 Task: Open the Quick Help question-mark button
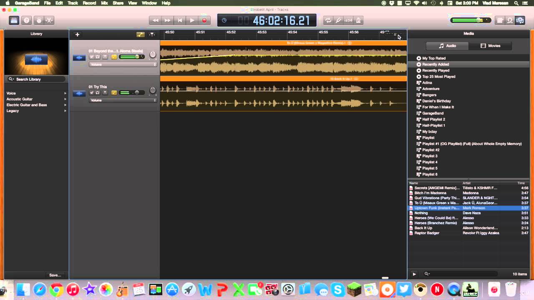pyautogui.click(x=27, y=20)
